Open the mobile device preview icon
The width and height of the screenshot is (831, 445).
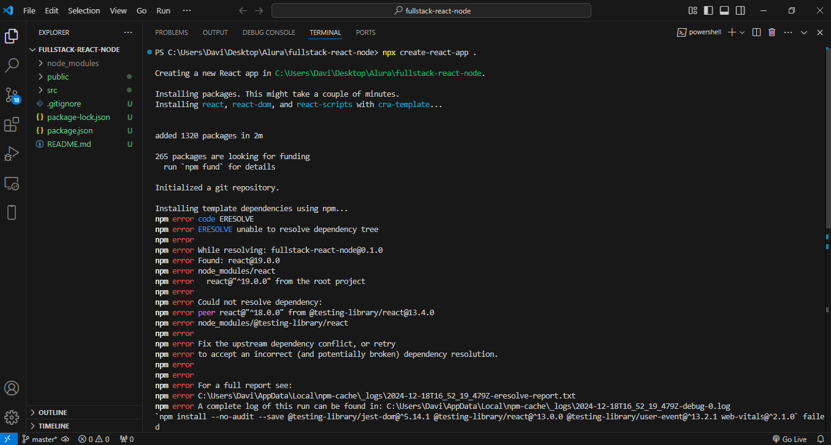[x=12, y=212]
